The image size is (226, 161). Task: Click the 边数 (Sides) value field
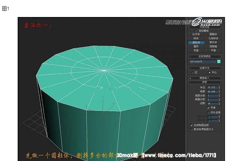click(212, 103)
